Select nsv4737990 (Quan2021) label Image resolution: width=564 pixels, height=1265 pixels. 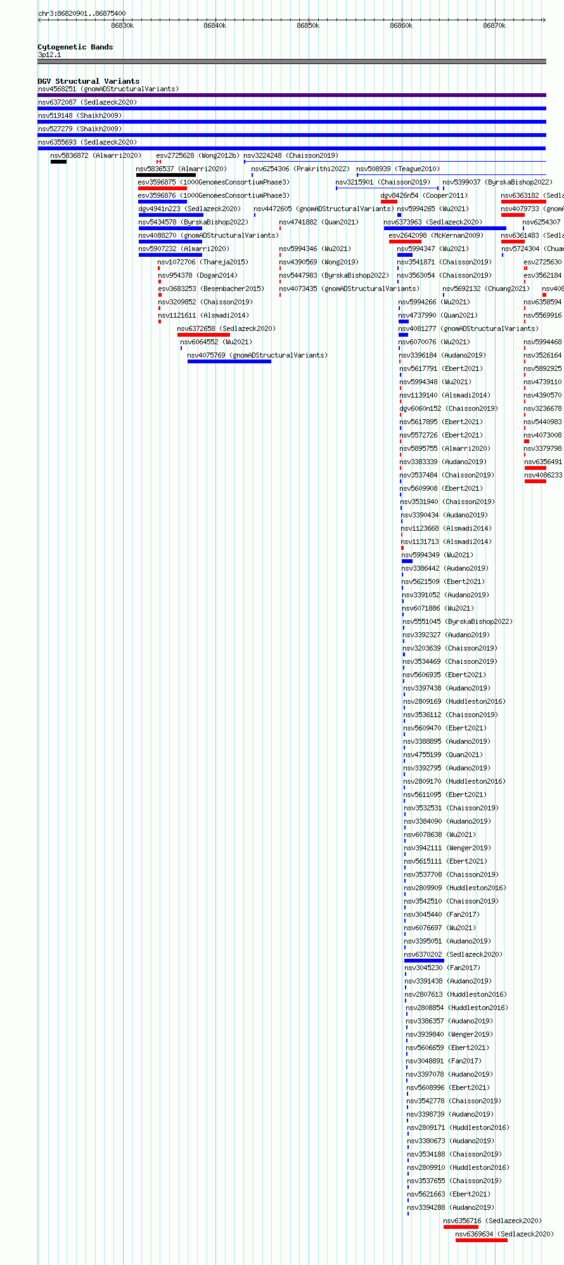[438, 315]
